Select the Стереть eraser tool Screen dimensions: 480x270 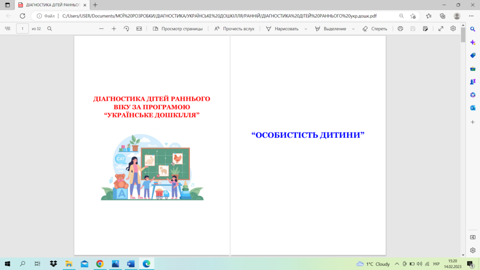(x=375, y=29)
